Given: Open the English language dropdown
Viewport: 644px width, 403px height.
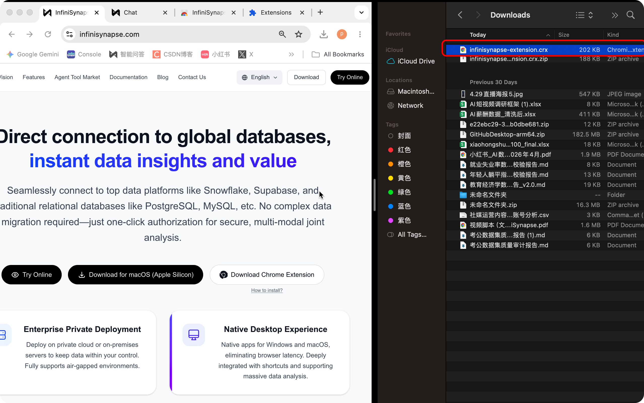Looking at the screenshot, I should 259,77.
